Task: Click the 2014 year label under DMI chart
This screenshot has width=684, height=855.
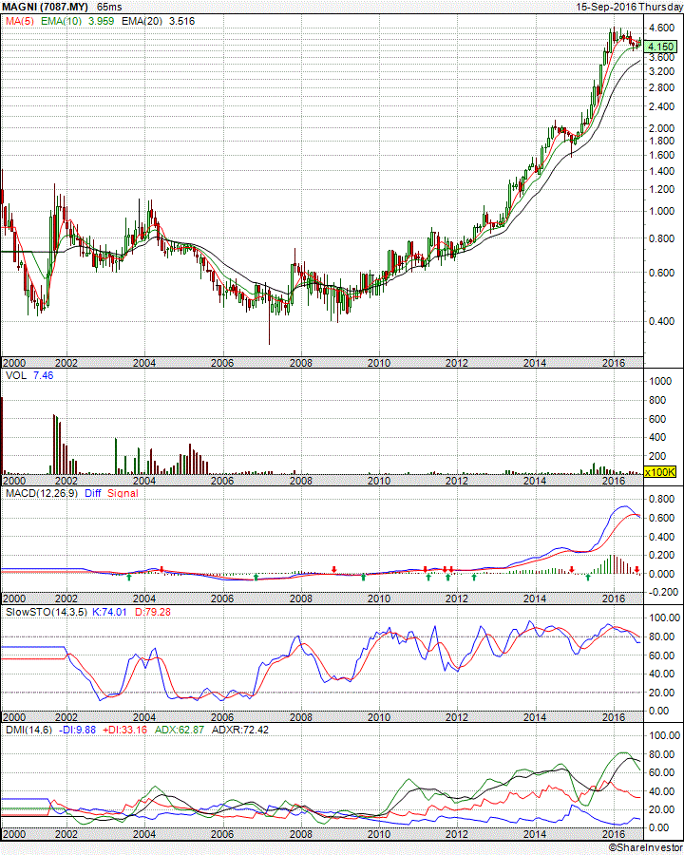Action: tap(535, 834)
